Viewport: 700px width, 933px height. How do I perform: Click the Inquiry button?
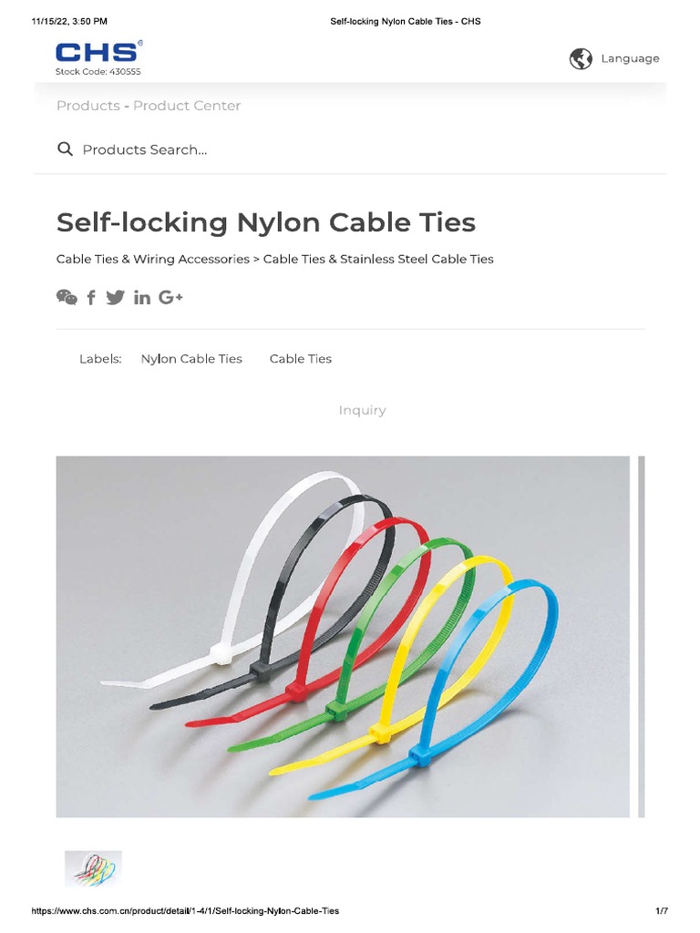pyautogui.click(x=363, y=411)
